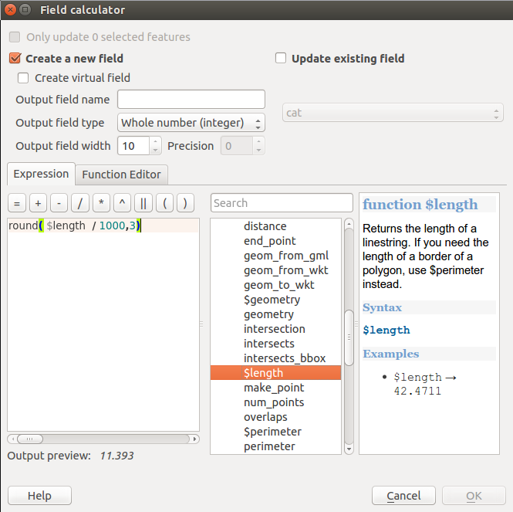Select highlighted $length function
Viewport: 513px width, 512px height.
[276, 373]
